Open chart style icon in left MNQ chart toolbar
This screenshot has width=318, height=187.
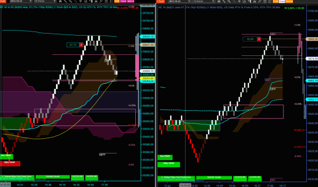[x=60, y=1]
